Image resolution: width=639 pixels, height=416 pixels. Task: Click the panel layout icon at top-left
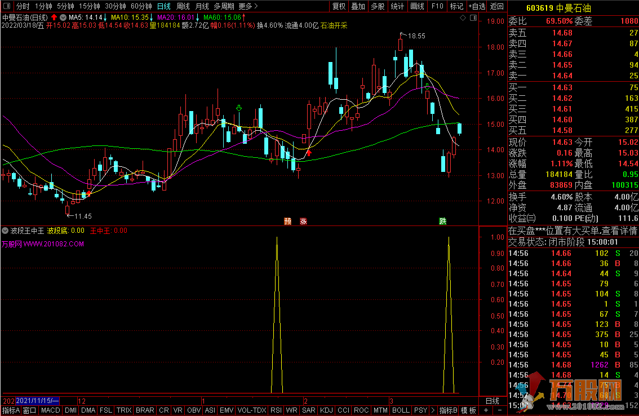tap(7, 7)
